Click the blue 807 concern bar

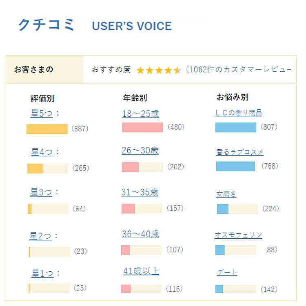coord(236,127)
